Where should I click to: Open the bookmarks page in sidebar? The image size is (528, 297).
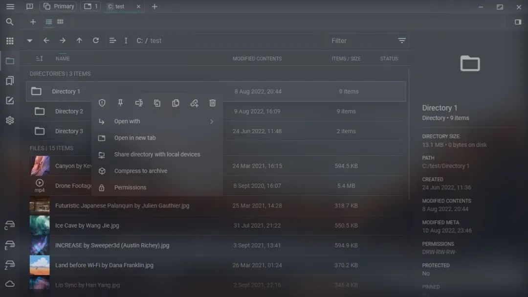[10, 81]
